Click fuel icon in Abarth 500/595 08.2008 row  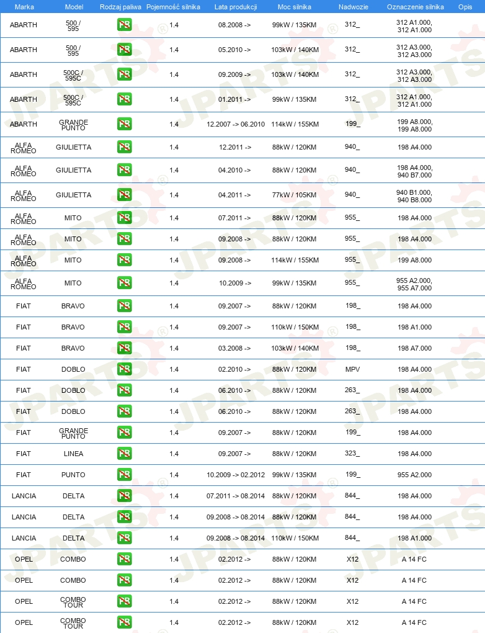[x=125, y=25]
